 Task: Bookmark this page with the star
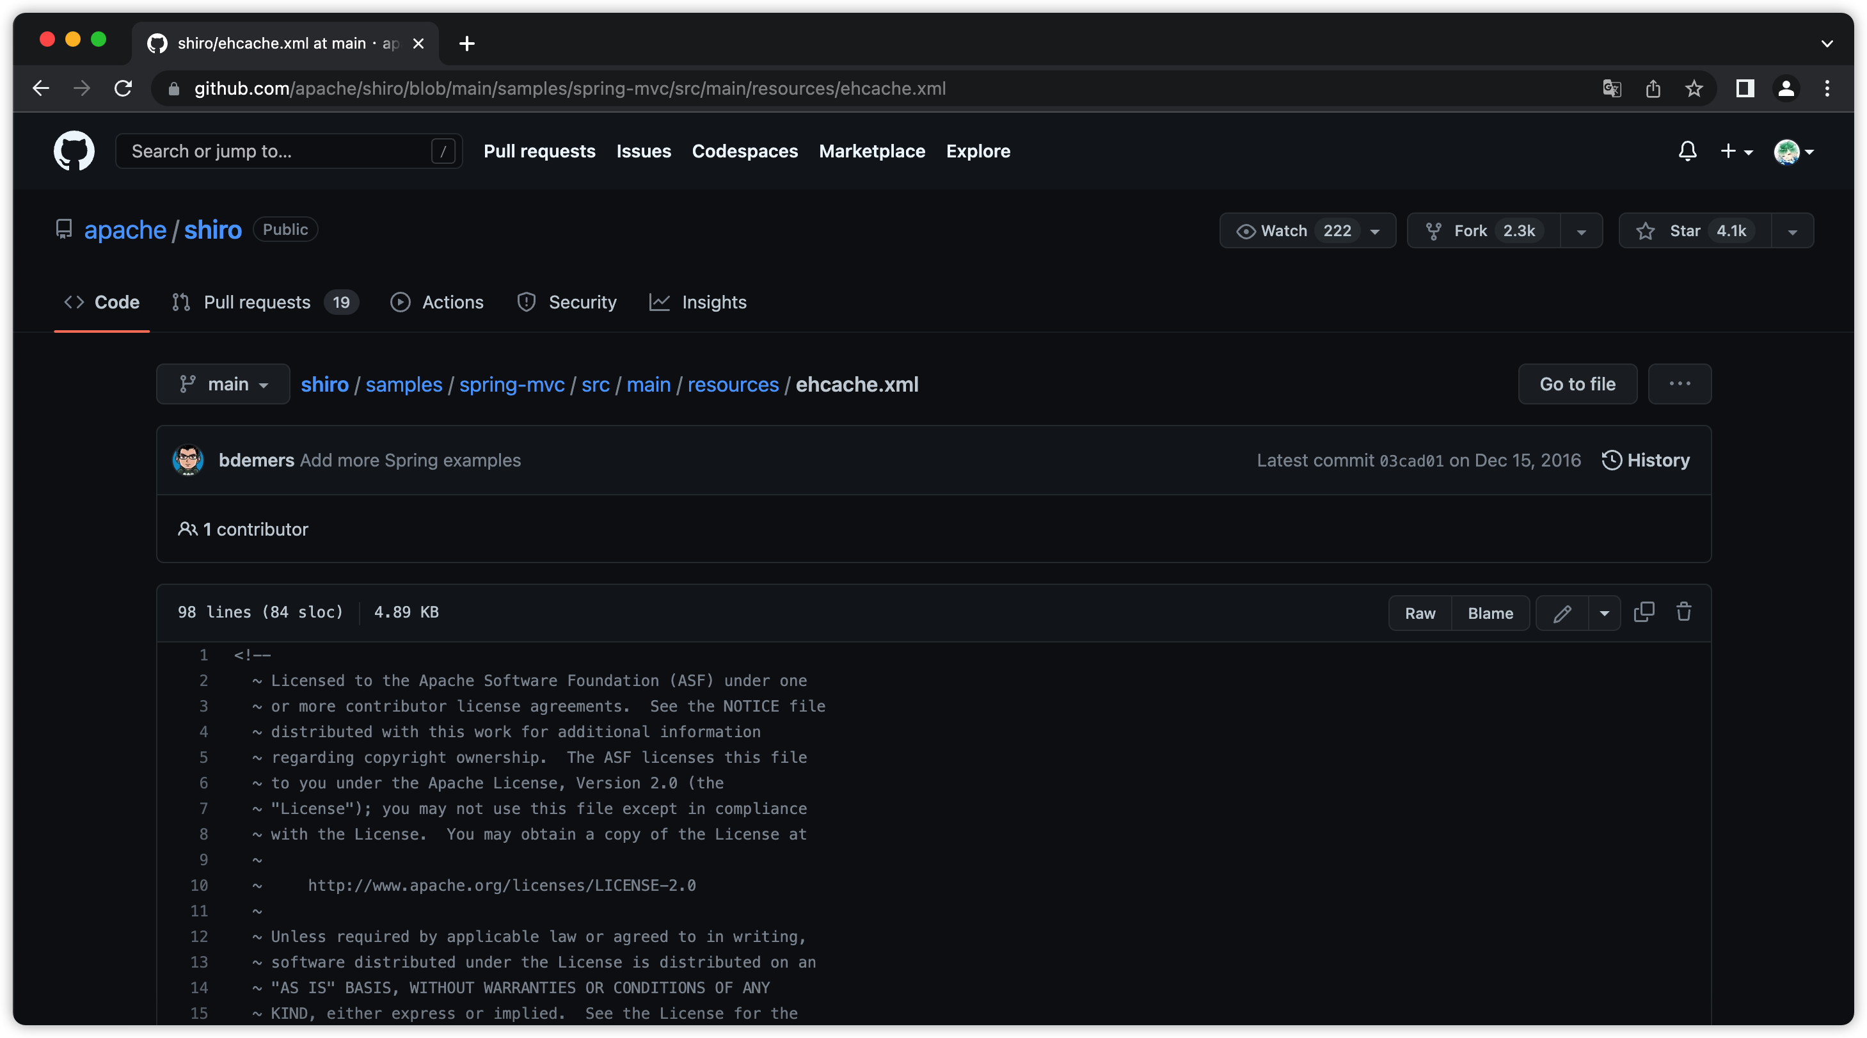(1694, 88)
